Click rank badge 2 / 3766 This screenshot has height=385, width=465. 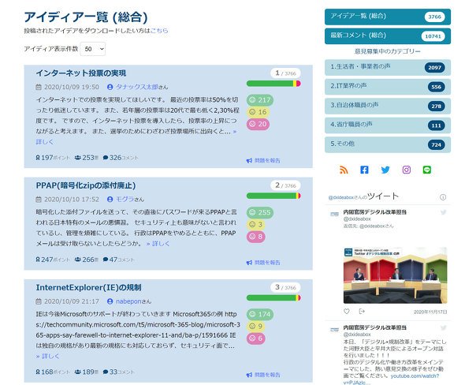click(x=285, y=185)
